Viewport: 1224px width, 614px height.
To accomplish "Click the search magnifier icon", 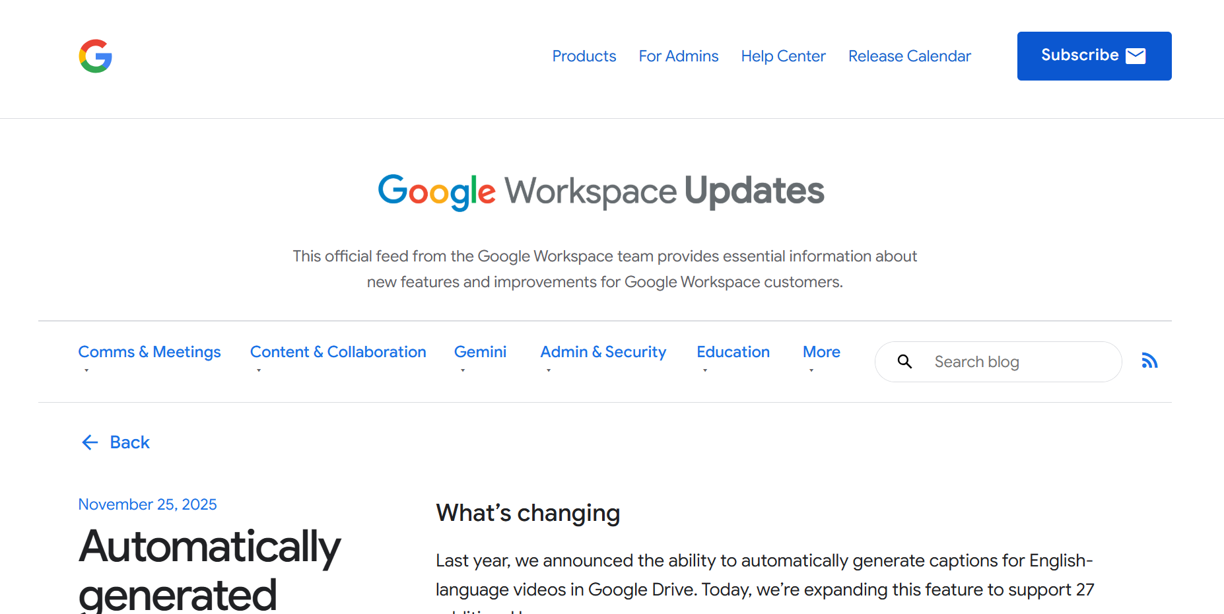I will tap(904, 362).
